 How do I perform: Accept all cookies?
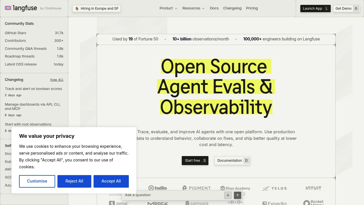coord(111,181)
